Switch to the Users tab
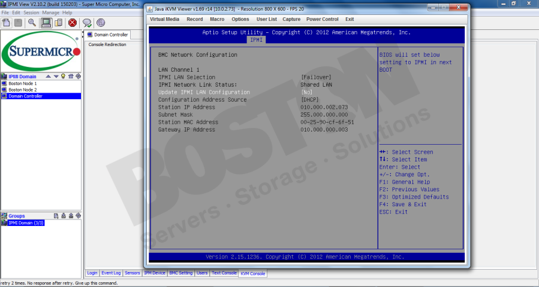This screenshot has width=539, height=287. [202, 273]
